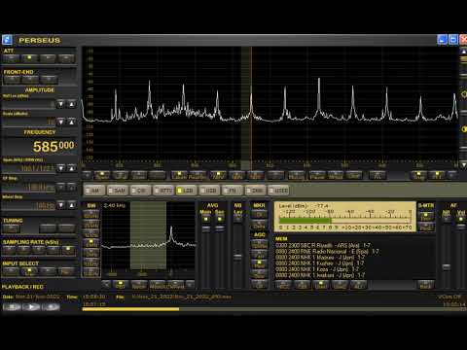Toggle the first FRONT-END button
The image size is (467, 350).
click(12, 79)
